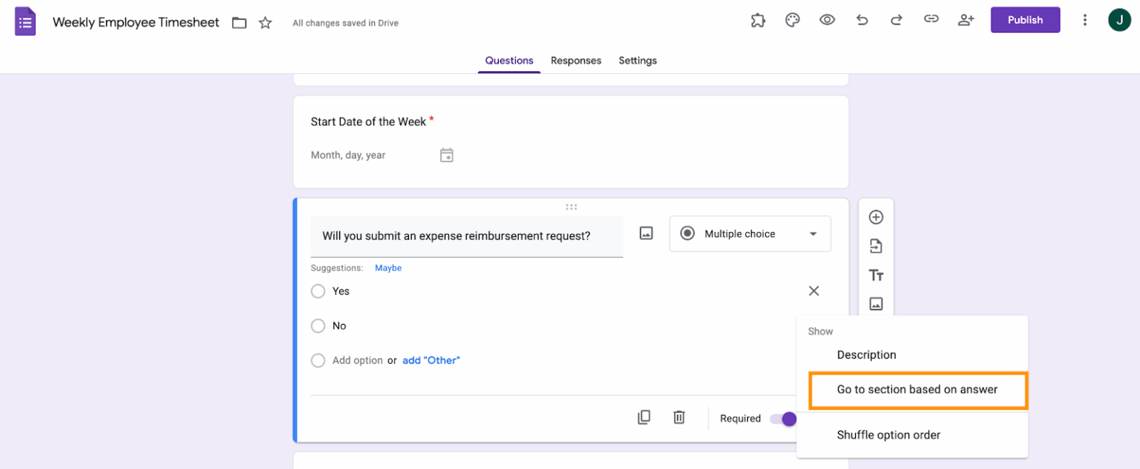Image resolution: width=1140 pixels, height=469 pixels.
Task: Open the theme customization palette
Action: tap(792, 20)
